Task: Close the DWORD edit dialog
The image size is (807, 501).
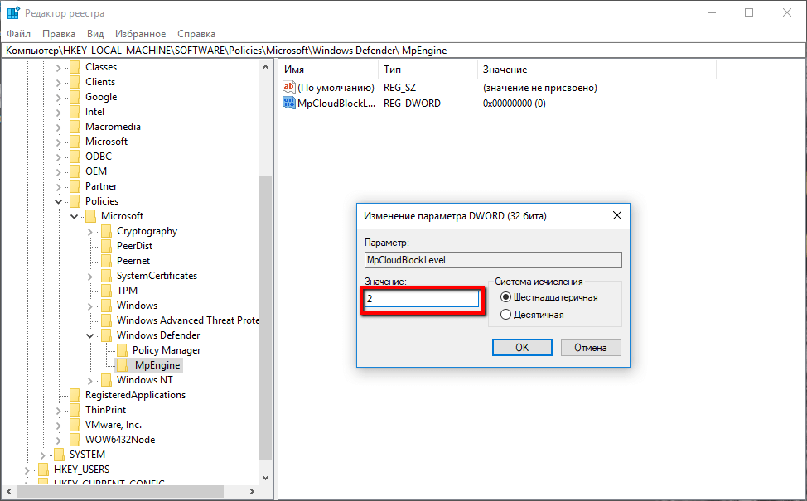Action: 617,215
